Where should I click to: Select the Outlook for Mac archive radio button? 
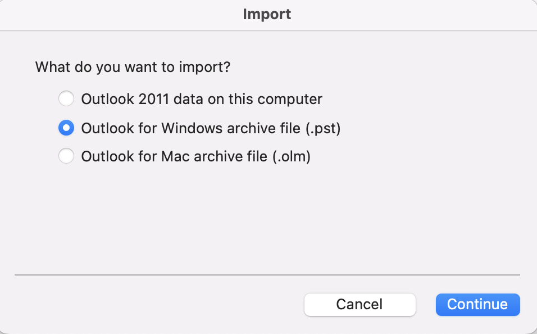tap(66, 156)
